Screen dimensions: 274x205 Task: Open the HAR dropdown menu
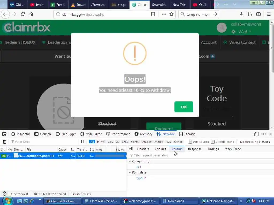pos(266,142)
